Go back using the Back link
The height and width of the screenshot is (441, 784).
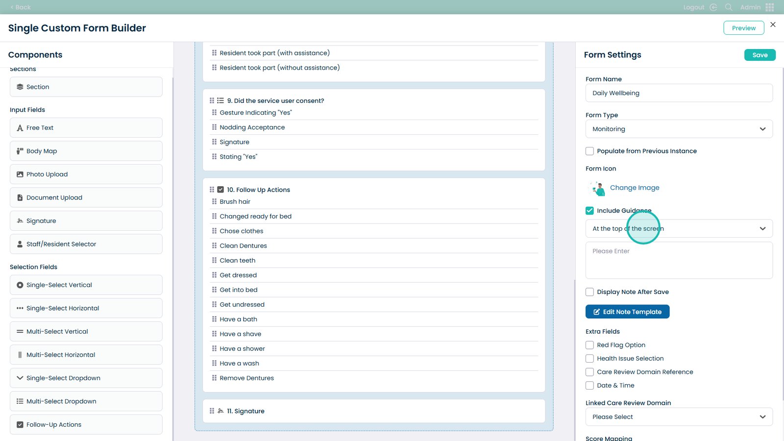point(21,7)
